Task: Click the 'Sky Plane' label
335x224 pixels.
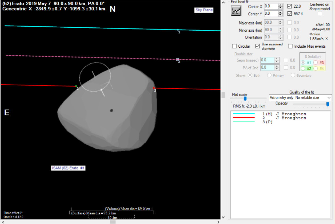Action: click(204, 10)
